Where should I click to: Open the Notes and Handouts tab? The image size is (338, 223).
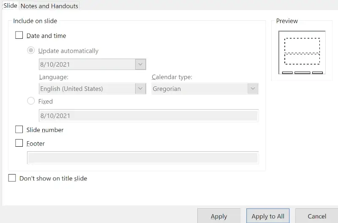(x=49, y=6)
